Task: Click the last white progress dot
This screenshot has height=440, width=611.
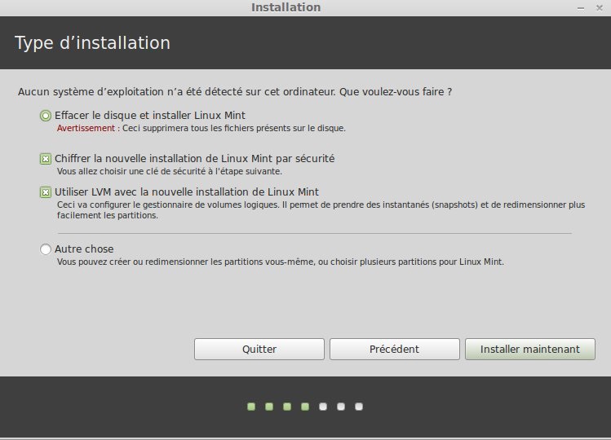Action: tap(359, 406)
